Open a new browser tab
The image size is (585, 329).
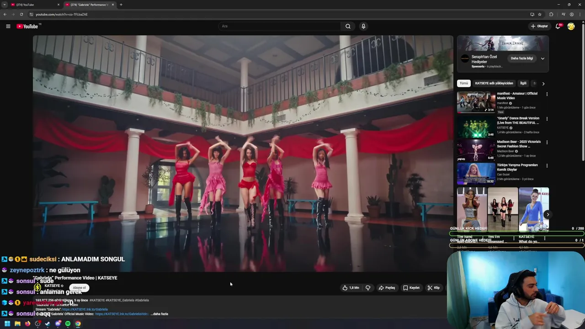(x=121, y=5)
